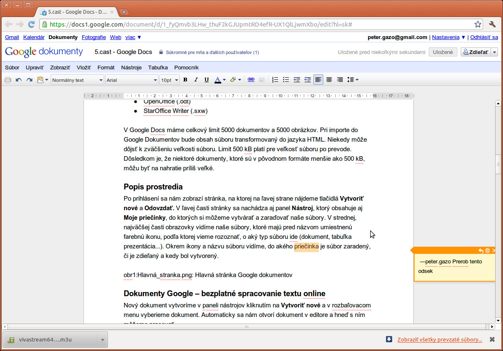Click Zobraziť všetky prevzaté súbory link
503x351 pixels.
coord(440,339)
